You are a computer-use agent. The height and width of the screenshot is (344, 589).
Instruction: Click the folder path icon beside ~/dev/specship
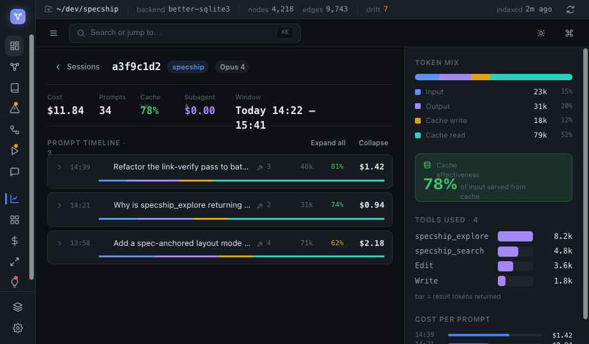point(48,9)
